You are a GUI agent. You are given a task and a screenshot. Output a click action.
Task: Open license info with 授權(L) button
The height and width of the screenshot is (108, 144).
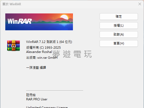(x=119, y=26)
